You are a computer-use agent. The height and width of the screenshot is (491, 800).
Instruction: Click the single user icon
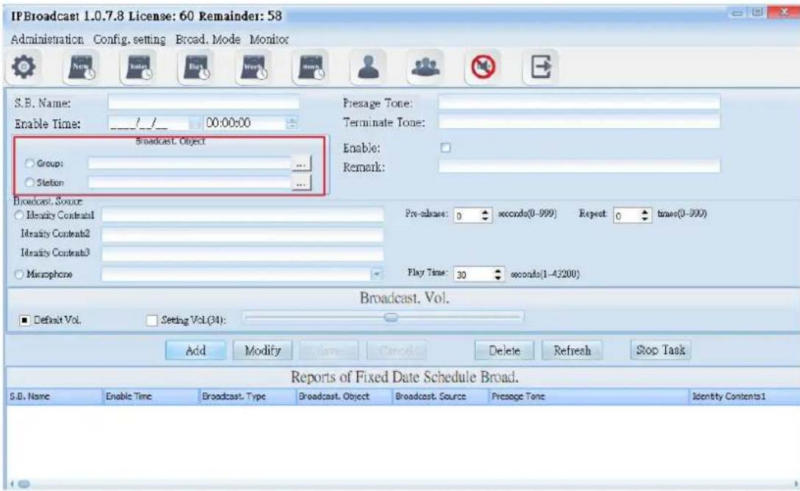pos(368,67)
